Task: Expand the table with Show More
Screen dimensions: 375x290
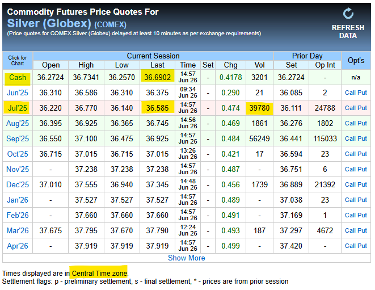Action: coord(186,258)
